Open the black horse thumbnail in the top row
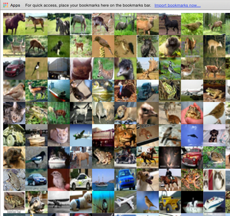Viewport: 230px width, 216px height. 170,24
